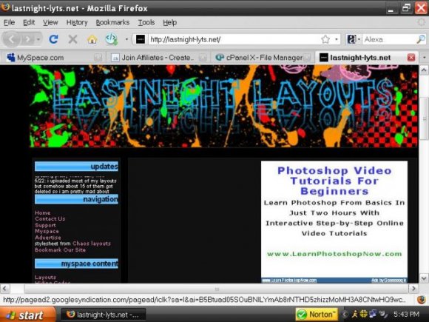Screen dimensions: 429x322
Task: Click into the URL address field
Action: tap(234, 39)
